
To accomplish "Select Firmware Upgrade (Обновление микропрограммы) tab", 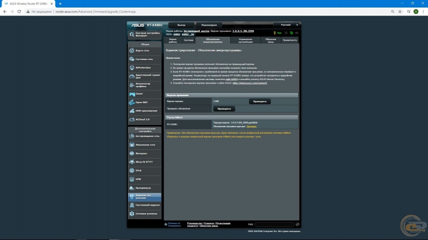I will pyautogui.click(x=213, y=40).
